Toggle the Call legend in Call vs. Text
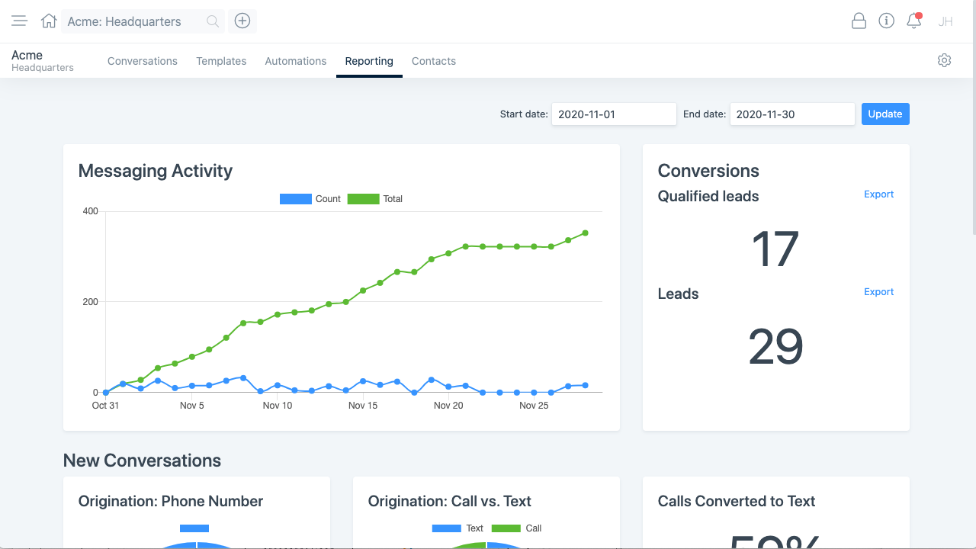The width and height of the screenshot is (976, 549). pos(517,528)
